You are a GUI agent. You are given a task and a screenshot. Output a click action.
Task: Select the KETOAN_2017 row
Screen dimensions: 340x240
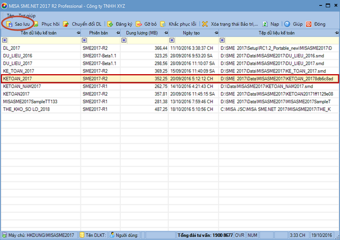click(170, 79)
